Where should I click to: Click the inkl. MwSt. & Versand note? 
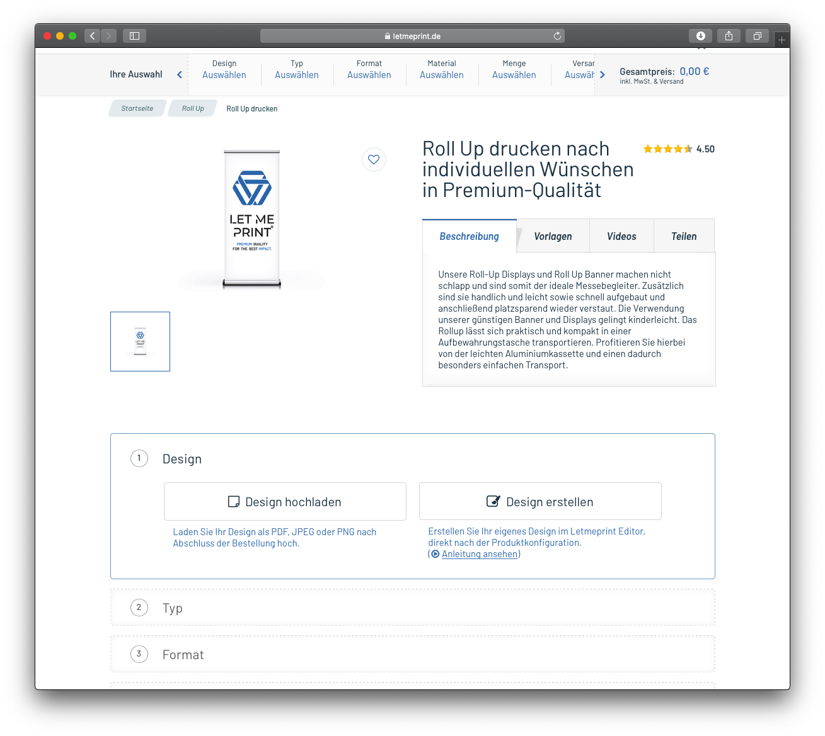[x=652, y=82]
